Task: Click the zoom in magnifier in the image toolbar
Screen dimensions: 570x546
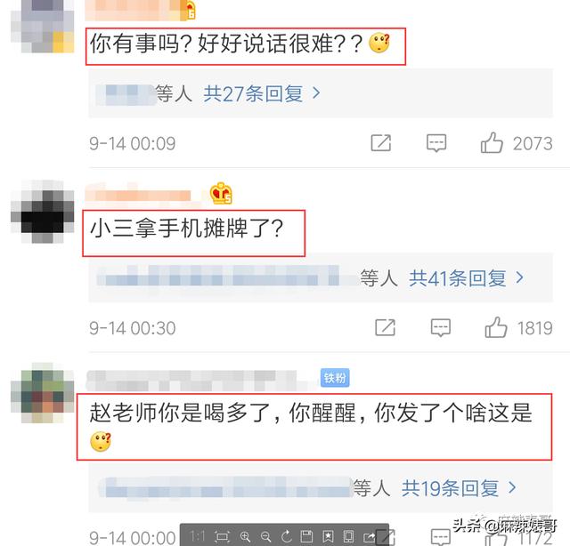Action: click(x=246, y=536)
